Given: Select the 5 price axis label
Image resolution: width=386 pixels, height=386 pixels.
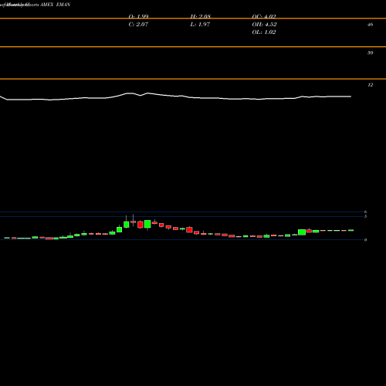Looking at the screenshot, I should coord(365,216).
